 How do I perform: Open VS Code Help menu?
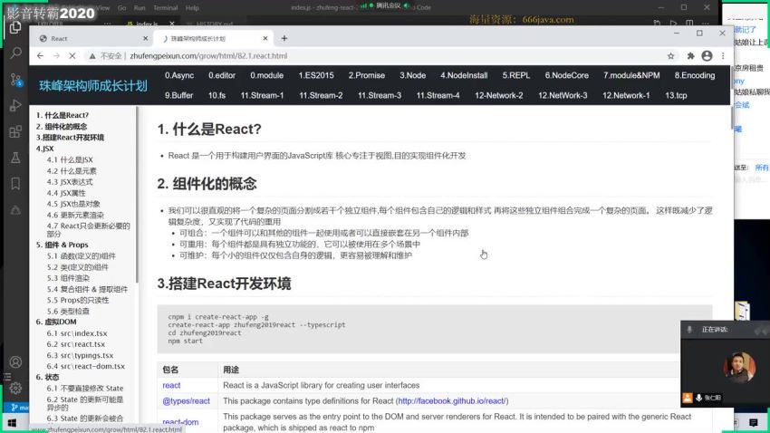[x=192, y=8]
